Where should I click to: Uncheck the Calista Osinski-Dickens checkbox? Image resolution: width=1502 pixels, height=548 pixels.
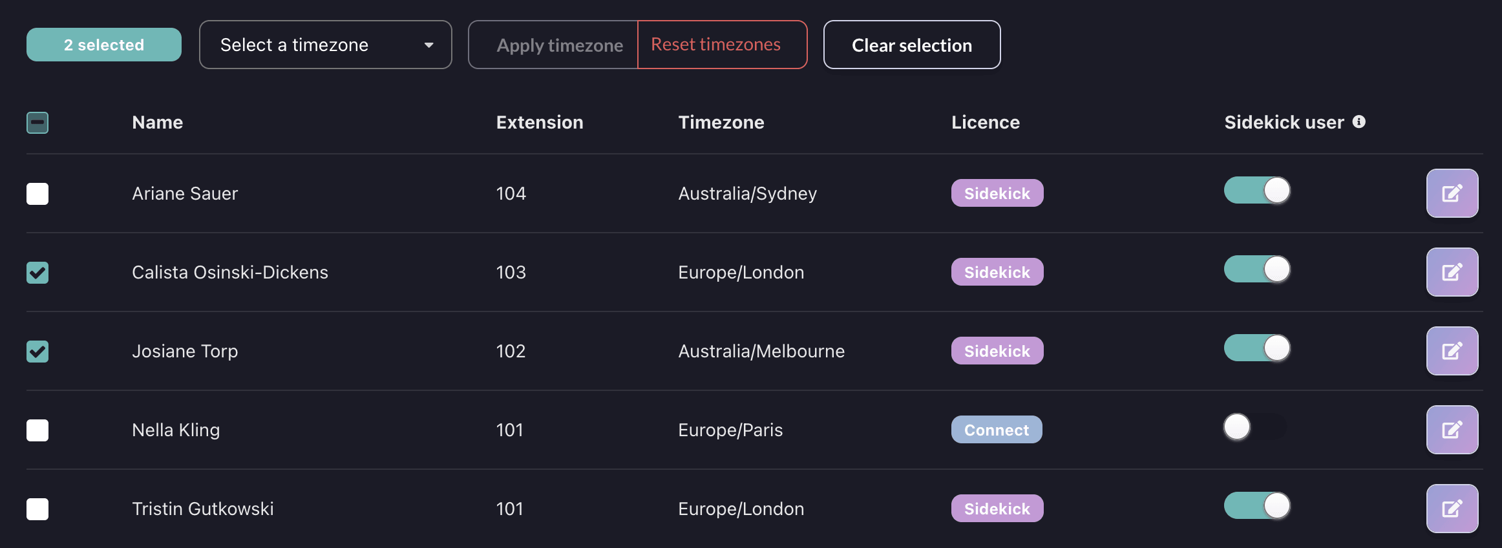coord(37,273)
